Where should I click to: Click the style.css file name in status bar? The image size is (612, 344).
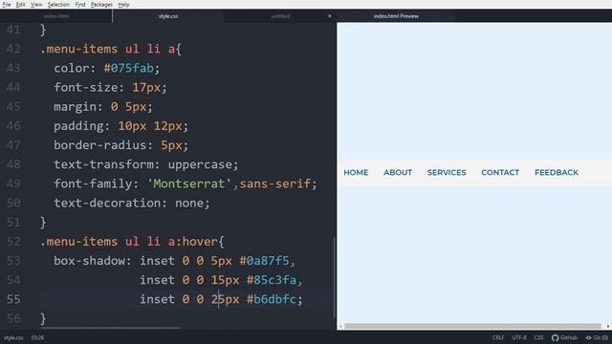[x=13, y=337]
